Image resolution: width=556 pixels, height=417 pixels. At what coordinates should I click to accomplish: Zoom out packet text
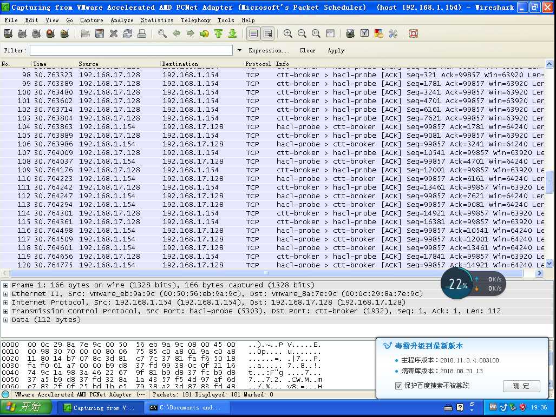[x=302, y=33]
